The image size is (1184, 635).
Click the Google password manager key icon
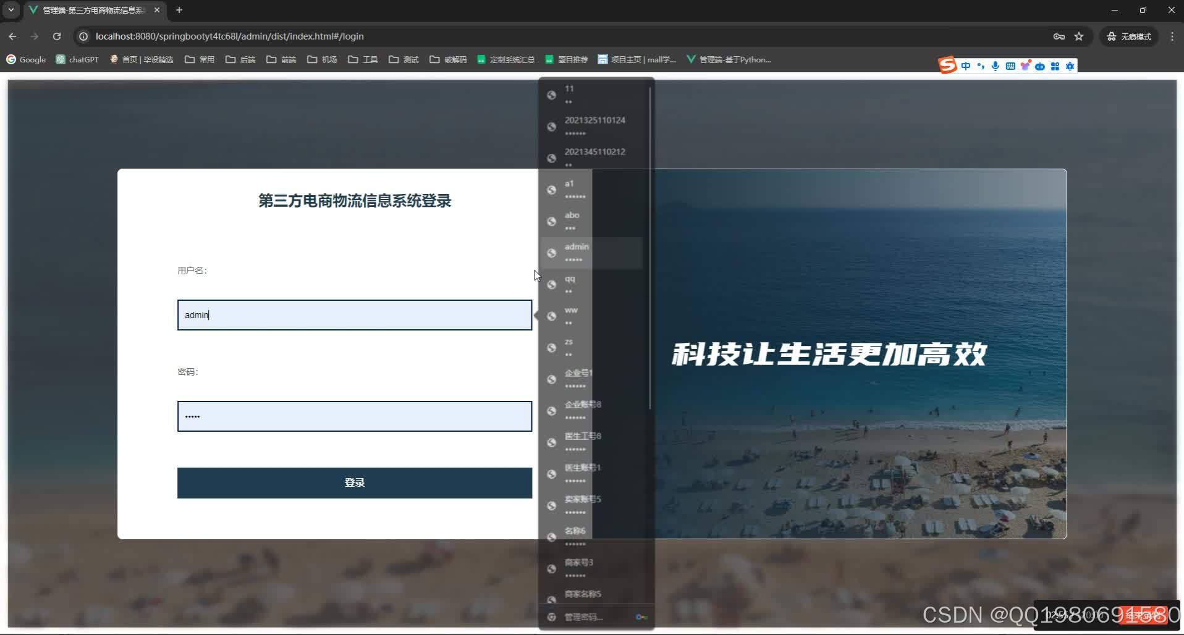pos(1059,36)
